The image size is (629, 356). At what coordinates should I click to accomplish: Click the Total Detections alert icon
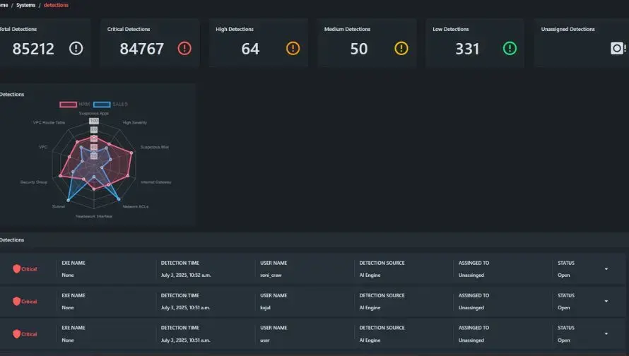(x=76, y=49)
